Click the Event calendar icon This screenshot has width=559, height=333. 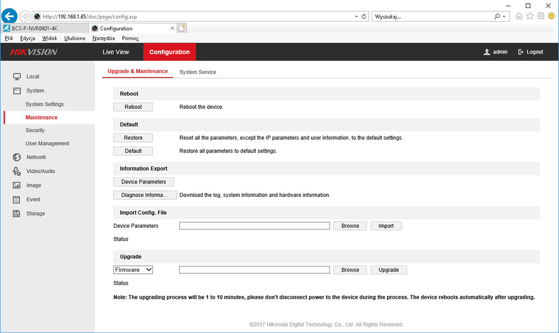click(x=17, y=199)
